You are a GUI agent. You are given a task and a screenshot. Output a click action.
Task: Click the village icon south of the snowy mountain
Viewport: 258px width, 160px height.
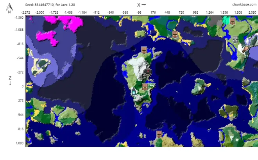tap(145, 87)
